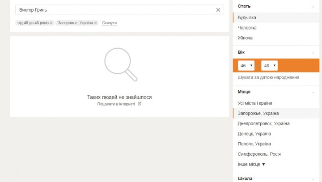Remove the 'від 46 до 48 років' filter tag
Screen dimensions: 322x182
pos(51,23)
